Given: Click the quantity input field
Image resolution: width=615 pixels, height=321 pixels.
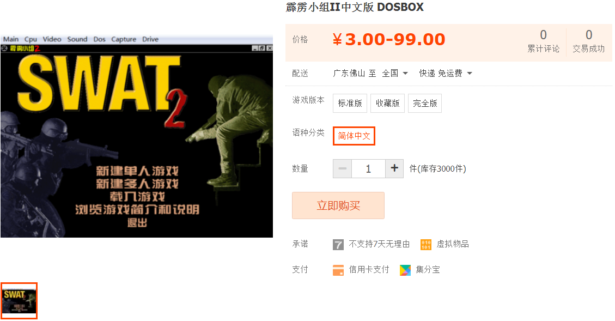Looking at the screenshot, I should click(368, 168).
